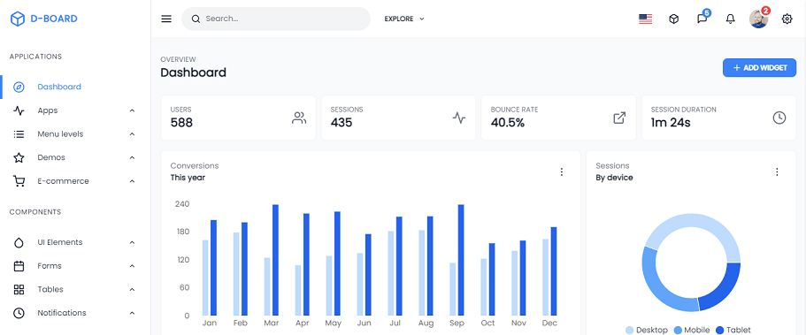806x335 pixels.
Task: Toggle Desktop legend in donut chart
Action: (646, 330)
